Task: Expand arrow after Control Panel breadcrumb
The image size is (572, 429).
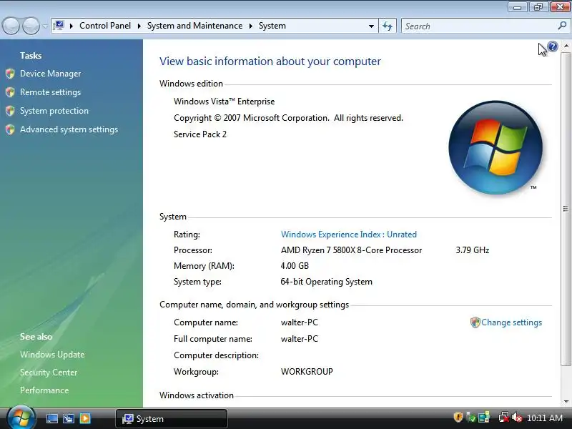Action: tap(139, 26)
